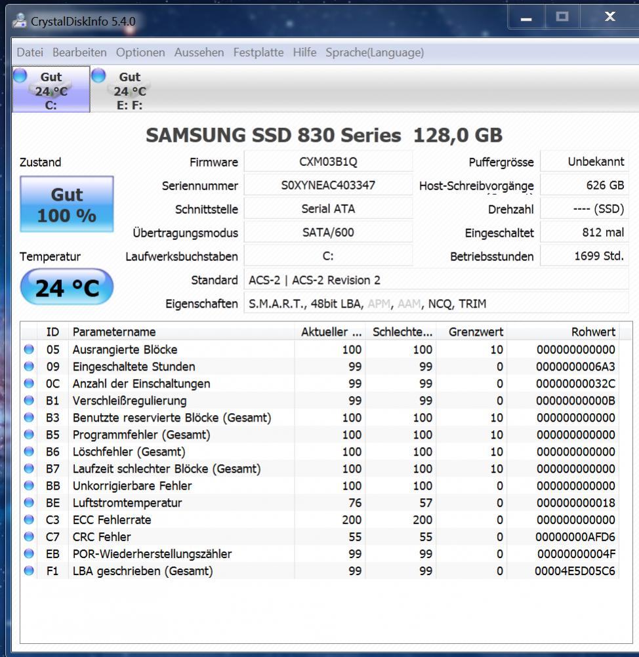Click the ID column header

pyautogui.click(x=53, y=332)
